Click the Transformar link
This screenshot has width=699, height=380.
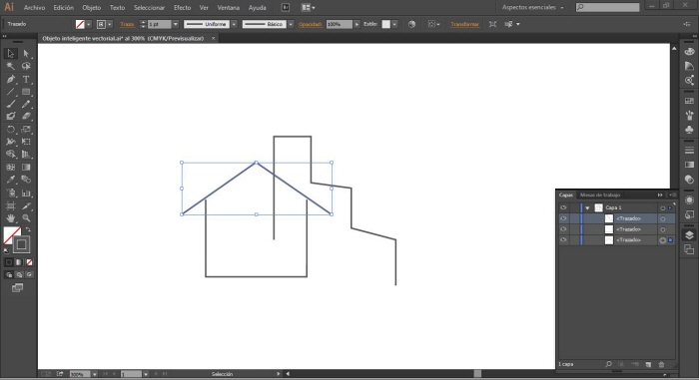[x=464, y=24]
